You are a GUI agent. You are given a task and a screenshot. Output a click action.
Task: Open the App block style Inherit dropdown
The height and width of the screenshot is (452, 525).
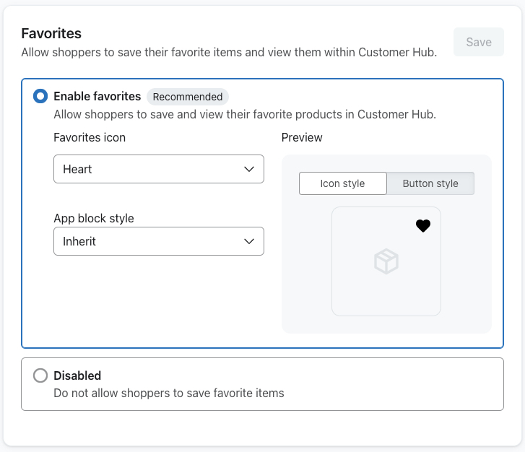159,241
